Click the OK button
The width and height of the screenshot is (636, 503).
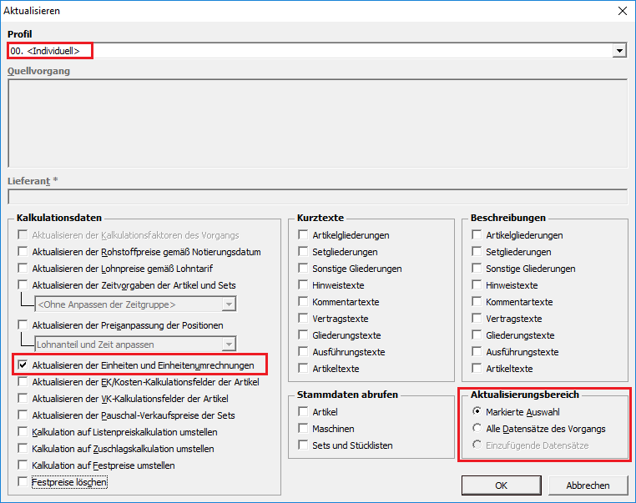click(501, 485)
